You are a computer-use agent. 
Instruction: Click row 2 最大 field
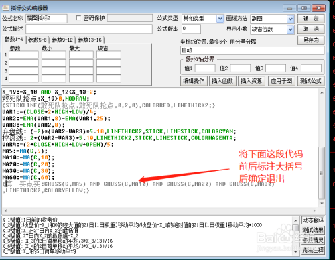(81, 63)
